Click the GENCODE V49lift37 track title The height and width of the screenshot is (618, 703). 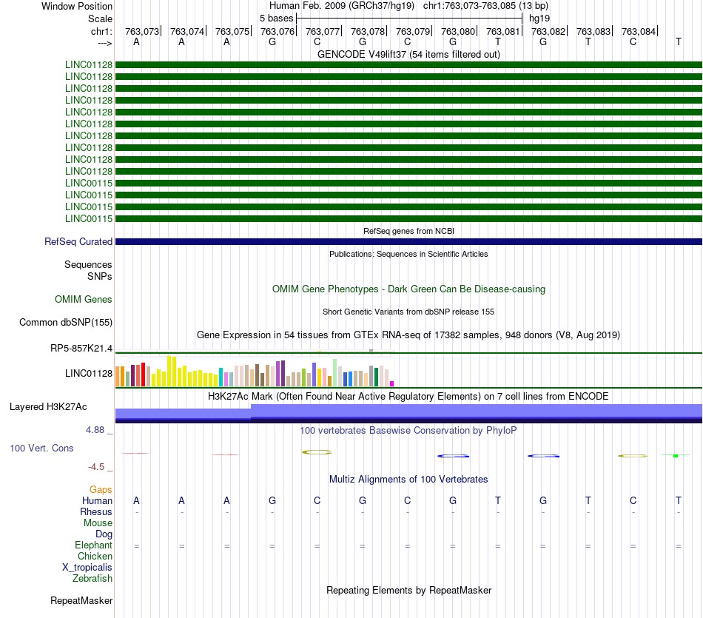(x=408, y=54)
